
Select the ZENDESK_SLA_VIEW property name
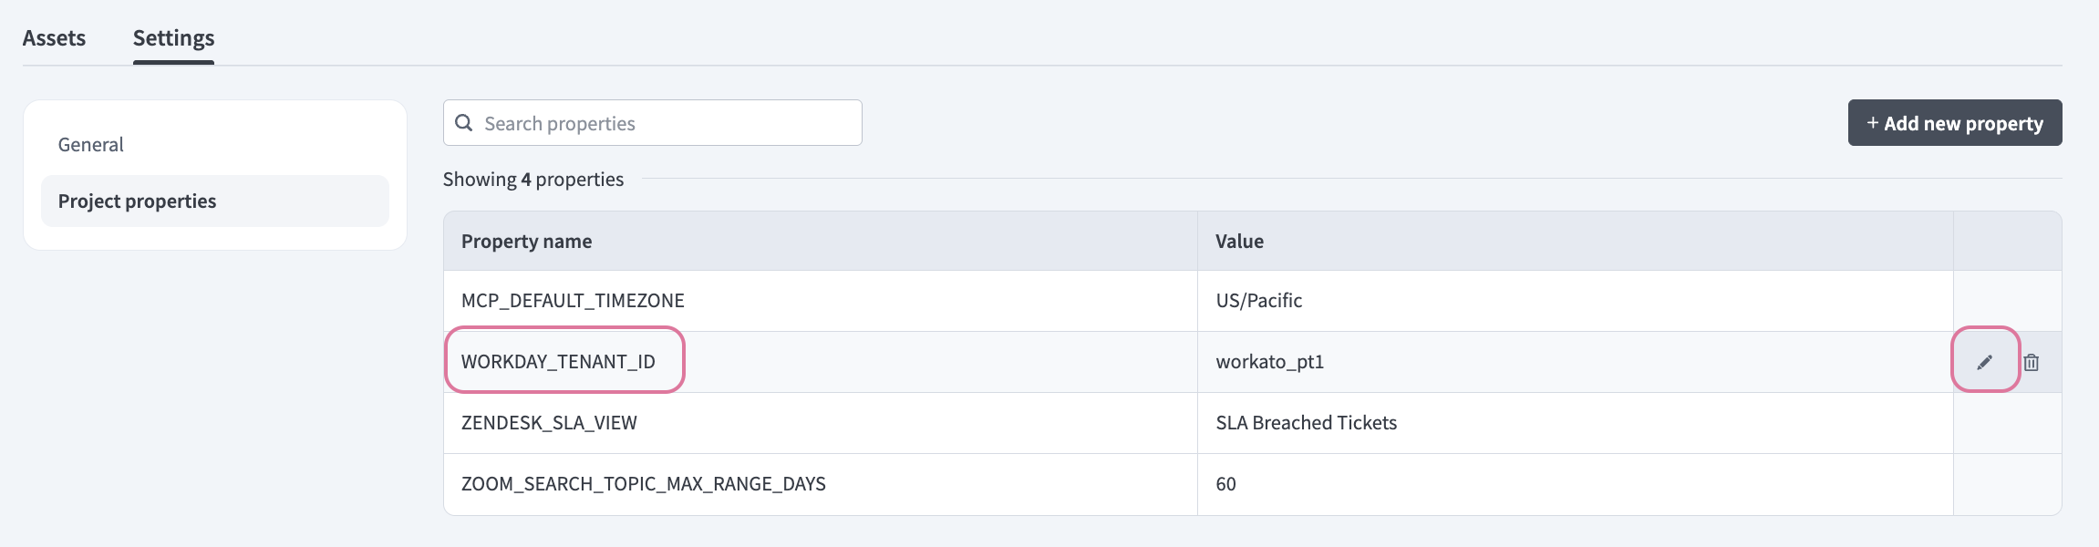[549, 423]
